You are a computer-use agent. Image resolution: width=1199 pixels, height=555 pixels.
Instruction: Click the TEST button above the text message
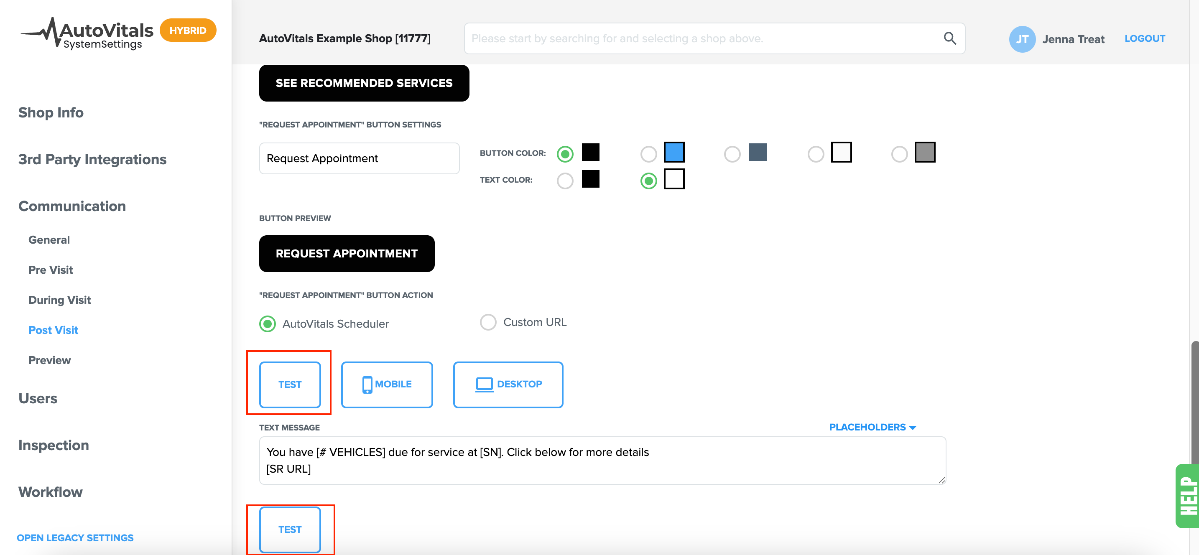[x=290, y=384]
